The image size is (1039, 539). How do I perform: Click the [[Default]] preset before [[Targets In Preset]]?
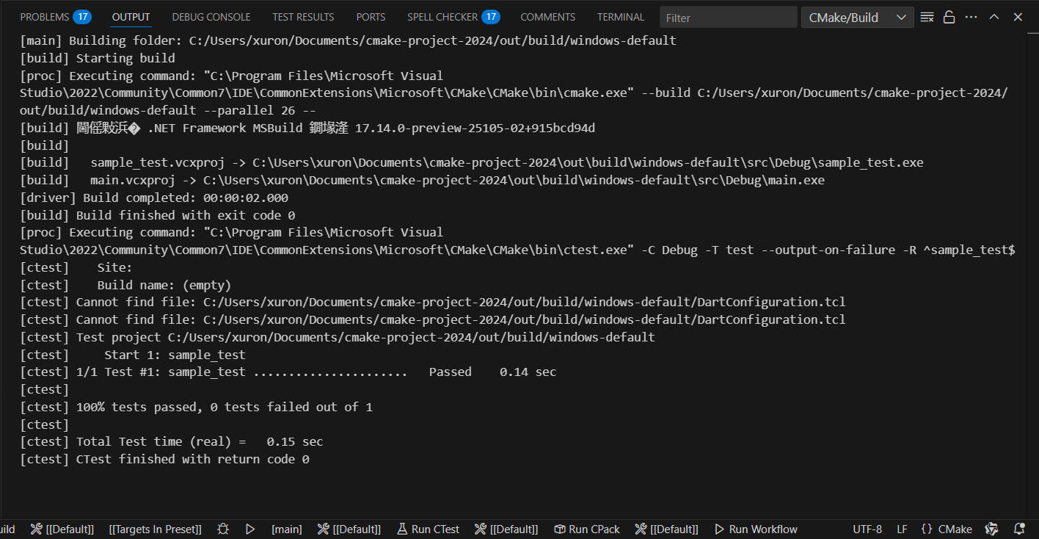pos(62,529)
